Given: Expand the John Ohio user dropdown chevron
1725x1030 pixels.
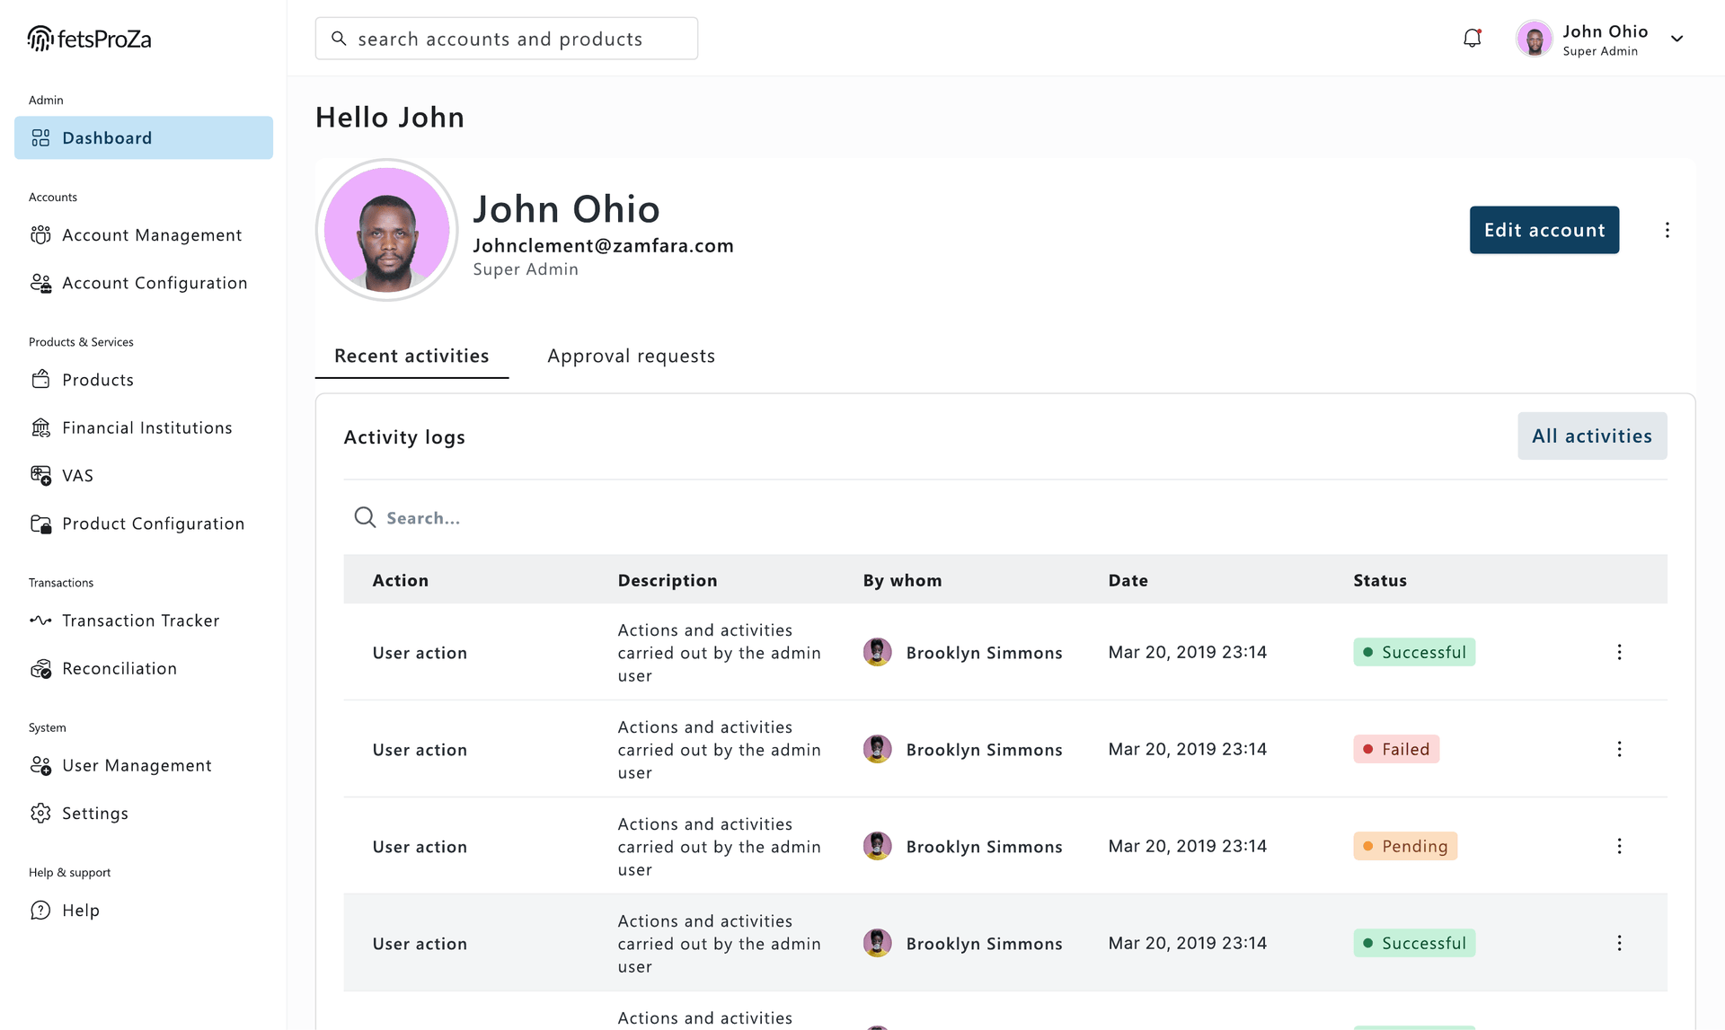Looking at the screenshot, I should click(1676, 39).
